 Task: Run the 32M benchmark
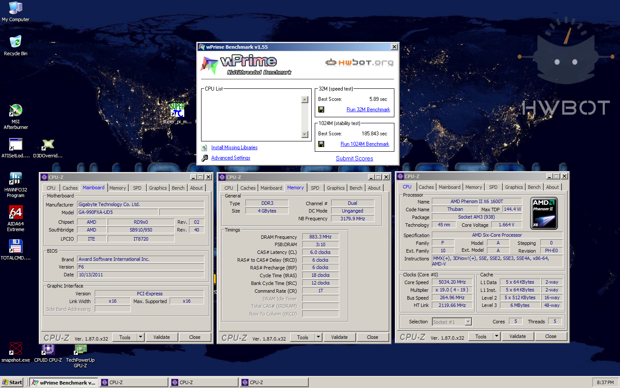(368, 110)
